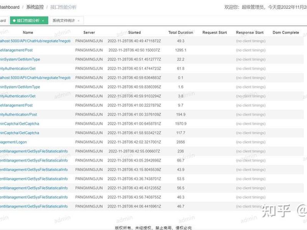This screenshot has height=230, width=307.
Task: Open the agement/Logon link
Action: point(13,142)
